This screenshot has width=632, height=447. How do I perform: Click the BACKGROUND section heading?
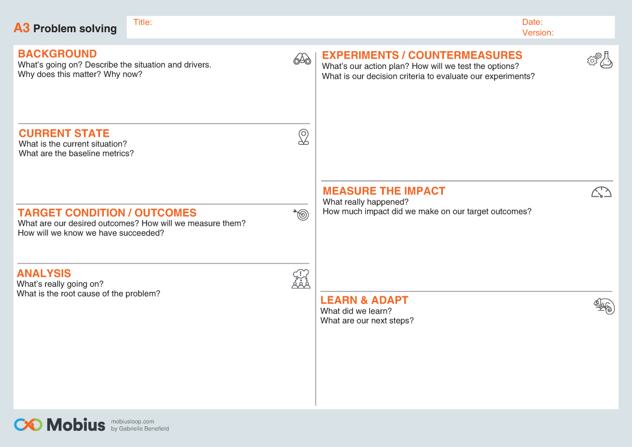(x=57, y=53)
